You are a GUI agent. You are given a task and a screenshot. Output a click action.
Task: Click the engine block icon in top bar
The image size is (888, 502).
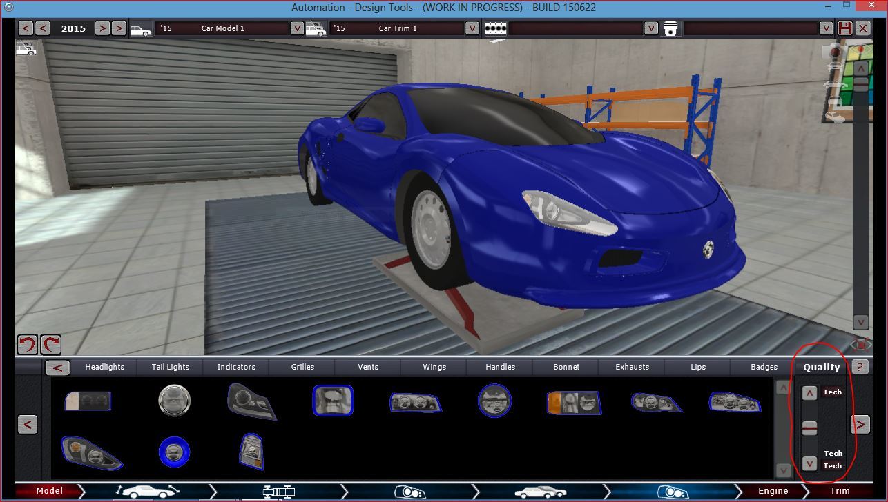click(x=495, y=28)
